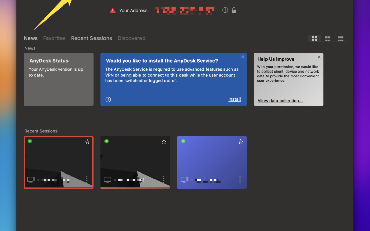Open the purple recent session thumbnail
This screenshot has height=231, width=370.
(x=212, y=163)
